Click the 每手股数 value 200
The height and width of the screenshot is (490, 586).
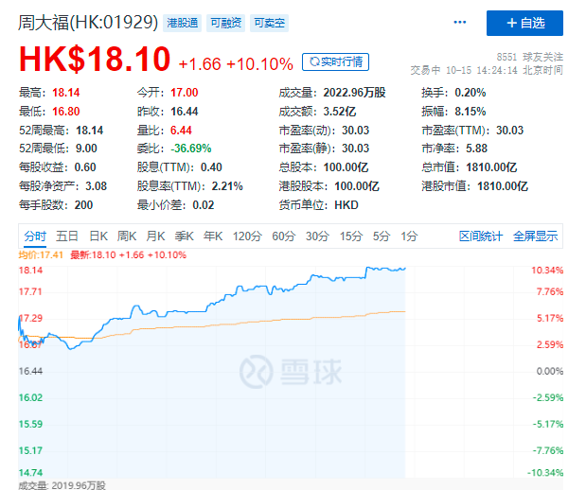83,205
